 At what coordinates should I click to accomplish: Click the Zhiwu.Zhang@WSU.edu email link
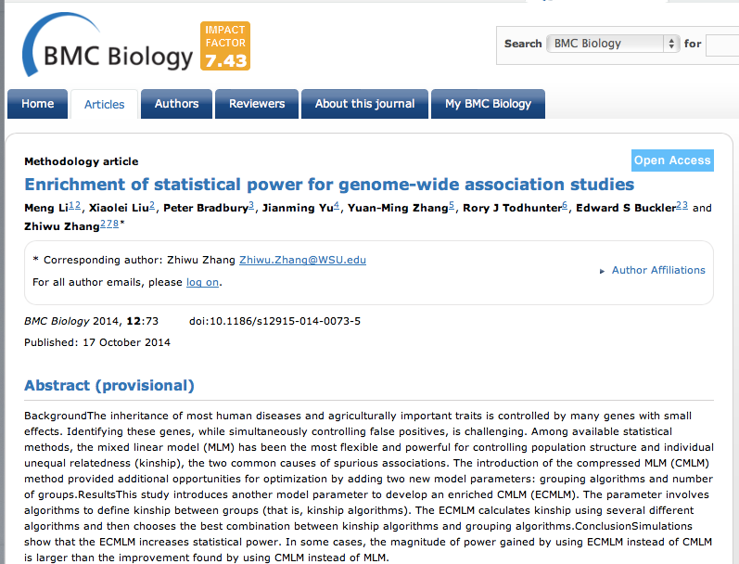point(302,260)
